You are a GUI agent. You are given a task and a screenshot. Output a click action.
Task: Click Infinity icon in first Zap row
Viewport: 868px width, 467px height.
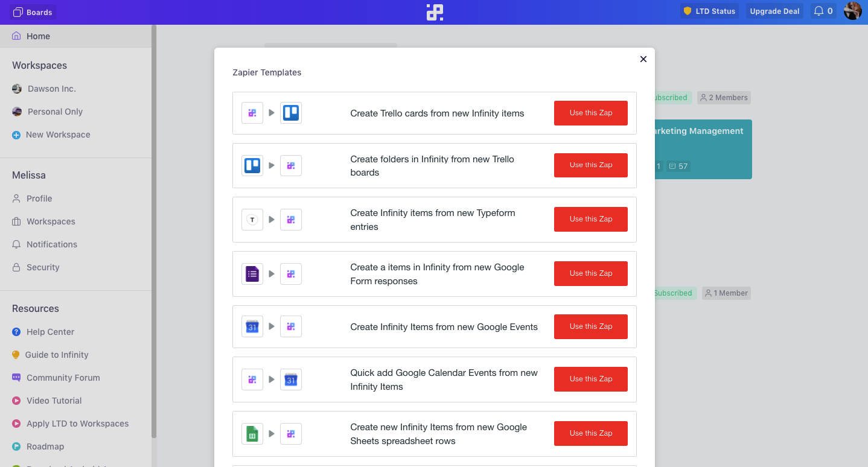252,113
